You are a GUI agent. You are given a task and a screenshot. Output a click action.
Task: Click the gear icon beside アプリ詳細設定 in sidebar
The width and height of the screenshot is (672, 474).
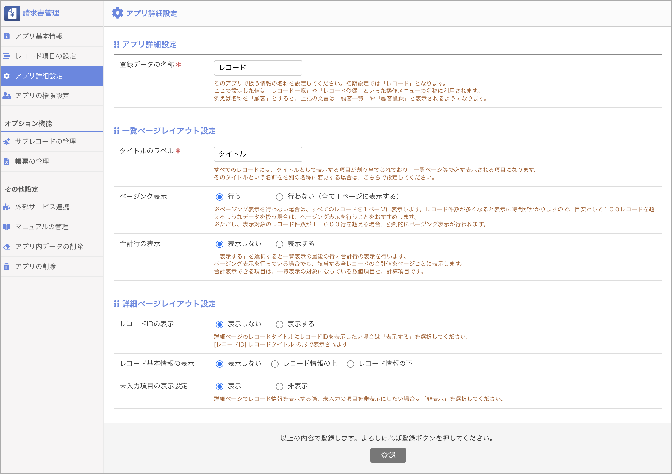pyautogui.click(x=7, y=76)
